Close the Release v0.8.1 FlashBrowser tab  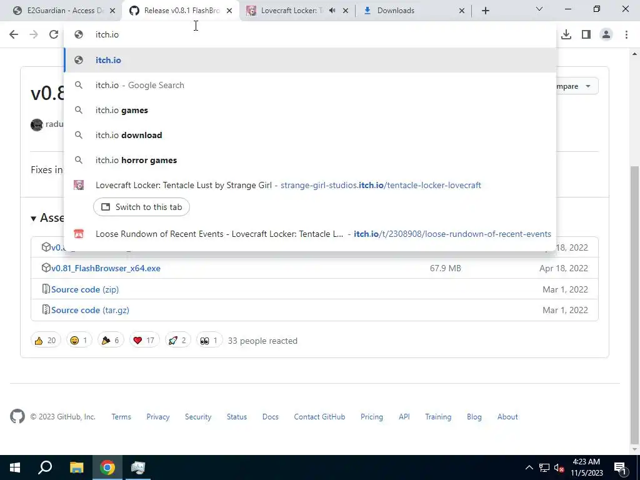coord(229,11)
